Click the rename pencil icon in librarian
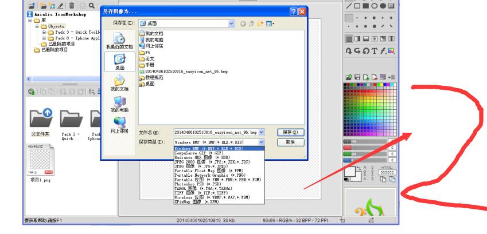The height and width of the screenshot is (234, 487). 61,6
